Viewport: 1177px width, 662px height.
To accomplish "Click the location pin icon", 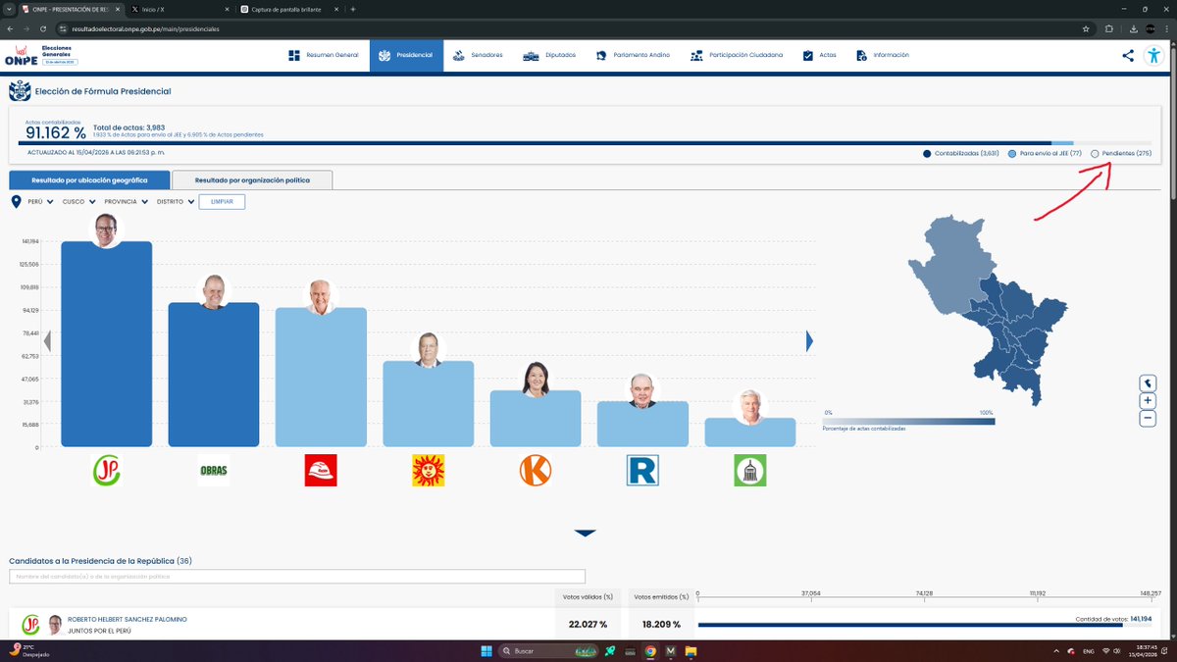I will tap(17, 201).
